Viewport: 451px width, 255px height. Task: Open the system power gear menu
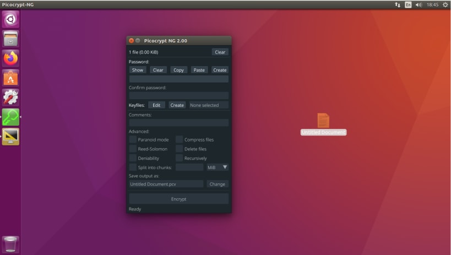pos(445,4)
